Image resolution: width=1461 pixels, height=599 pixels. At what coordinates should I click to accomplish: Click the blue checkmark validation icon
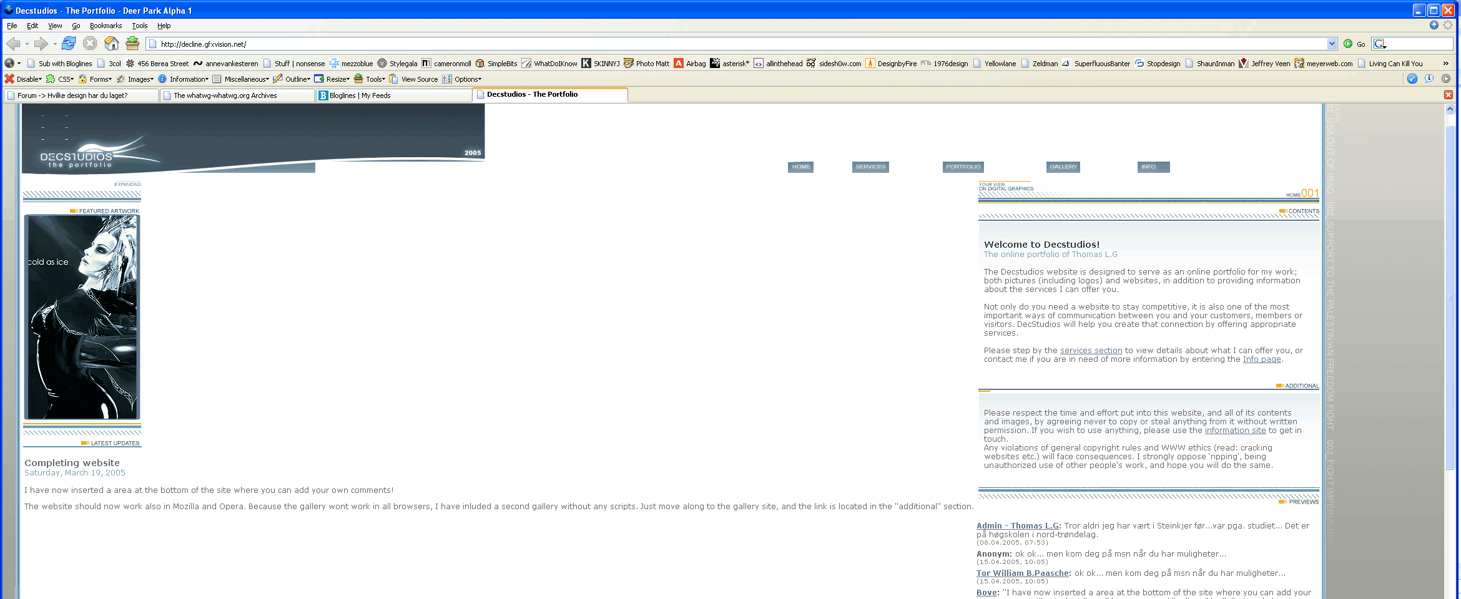click(1412, 79)
